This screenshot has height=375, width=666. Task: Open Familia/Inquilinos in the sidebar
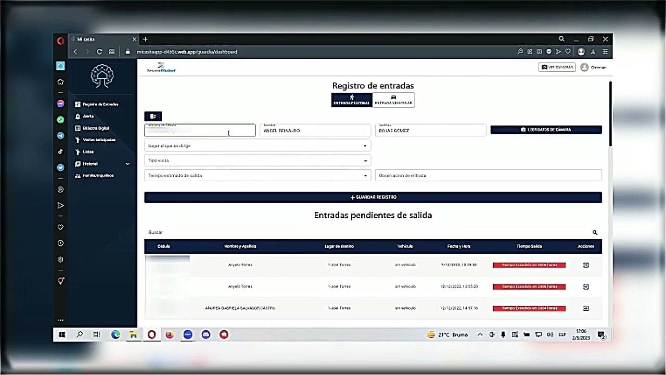(x=94, y=176)
